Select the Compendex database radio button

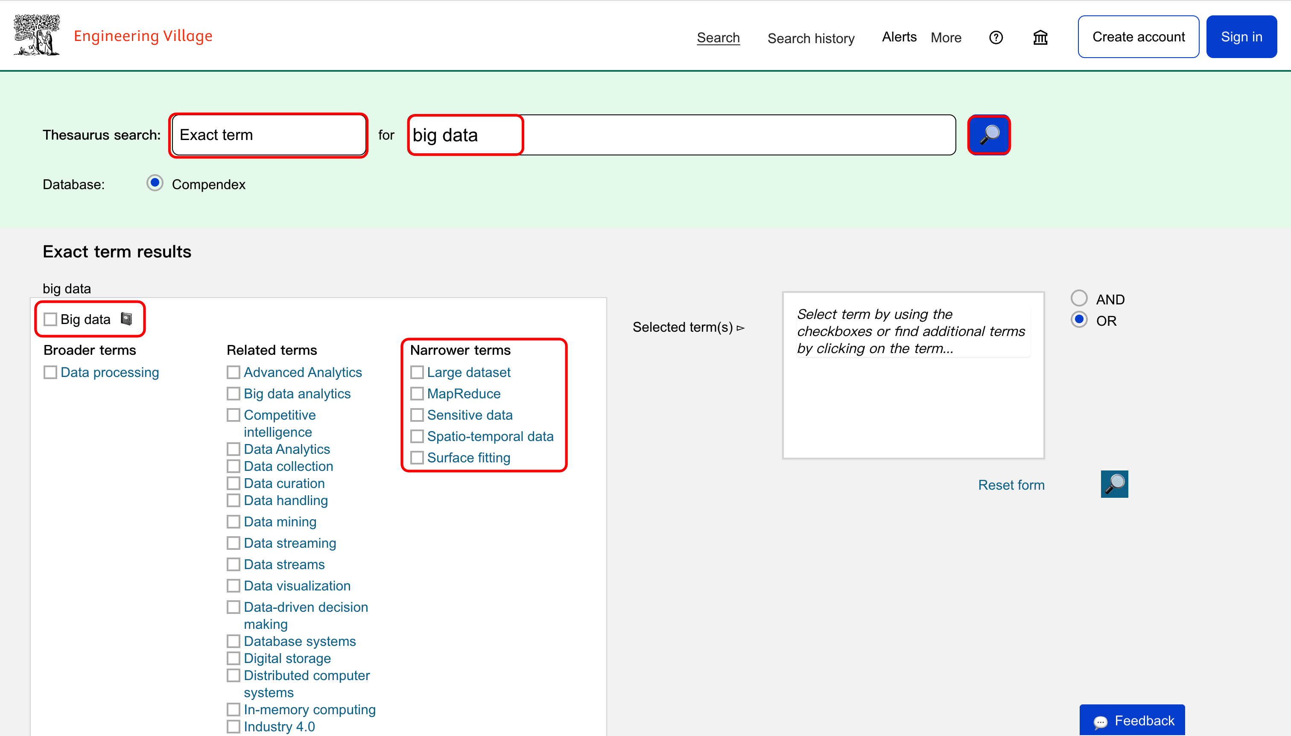click(155, 183)
